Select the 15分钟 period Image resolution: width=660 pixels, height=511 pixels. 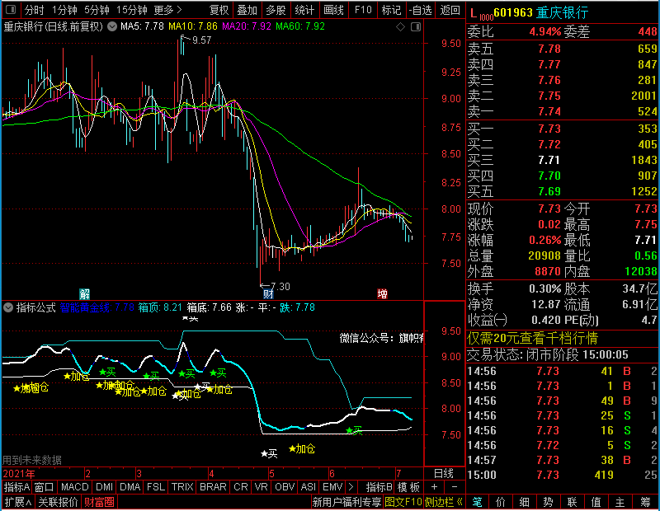(x=132, y=10)
